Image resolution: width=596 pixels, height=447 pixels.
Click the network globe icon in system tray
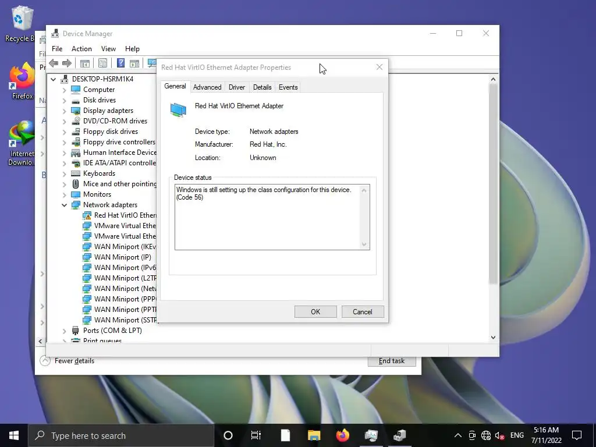click(x=486, y=435)
